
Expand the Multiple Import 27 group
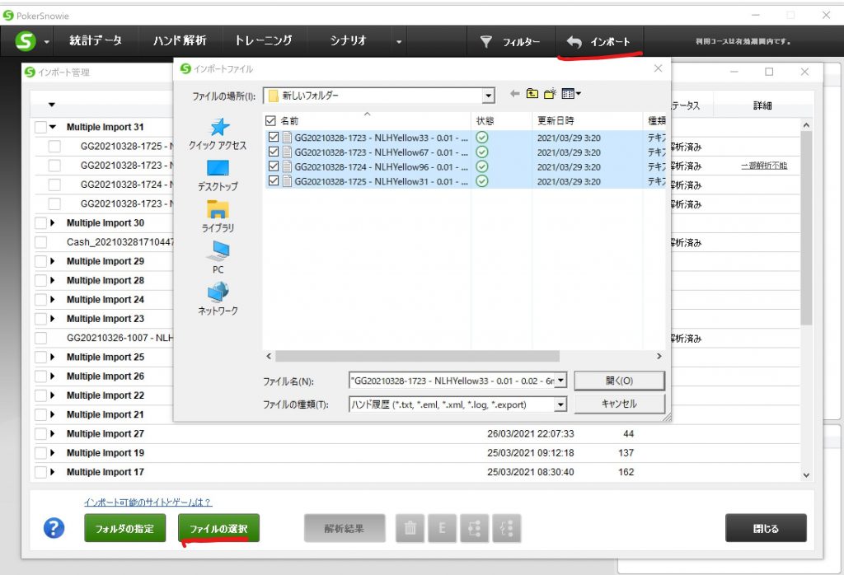(53, 433)
